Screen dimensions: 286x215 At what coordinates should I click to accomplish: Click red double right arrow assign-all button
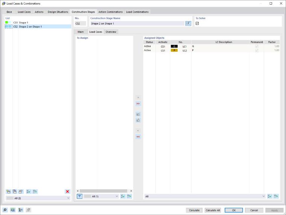coord(138,104)
